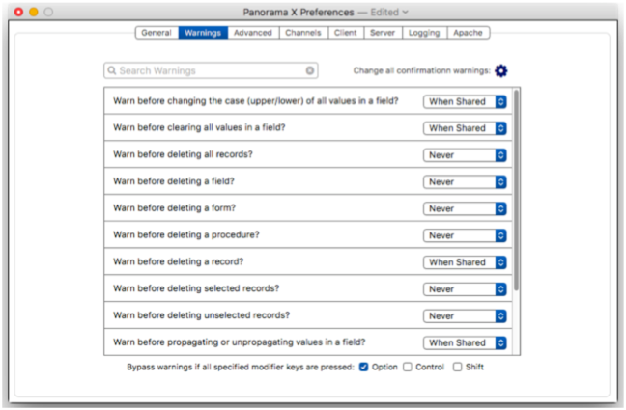This screenshot has height=410, width=626.
Task: Click 'Warn before deleting selected records?' text
Action: pos(196,288)
